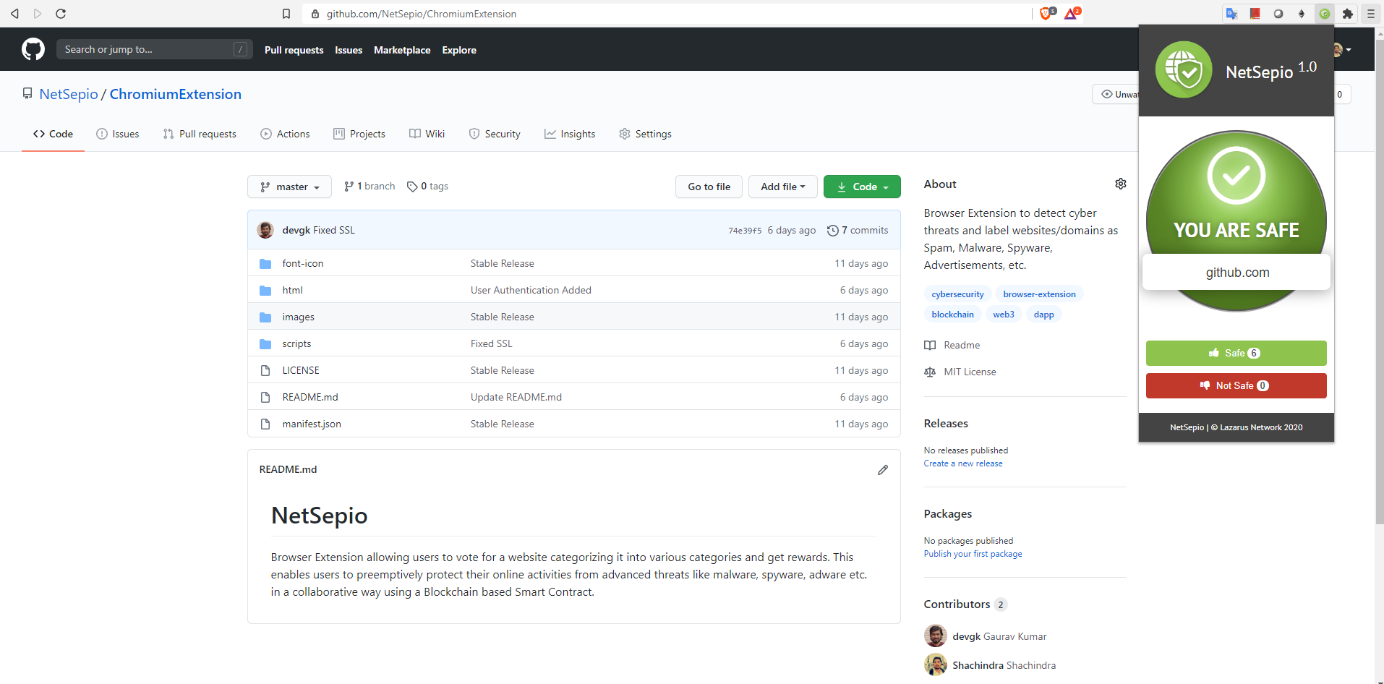Click the green checkmark circle in popup

(1236, 176)
